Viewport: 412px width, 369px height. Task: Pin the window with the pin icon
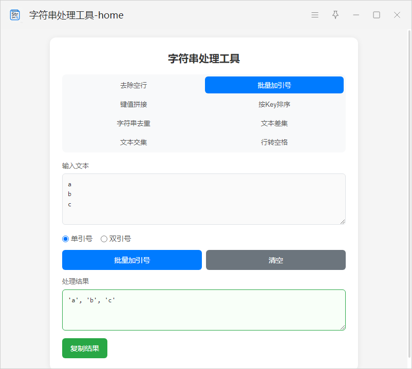click(x=335, y=15)
